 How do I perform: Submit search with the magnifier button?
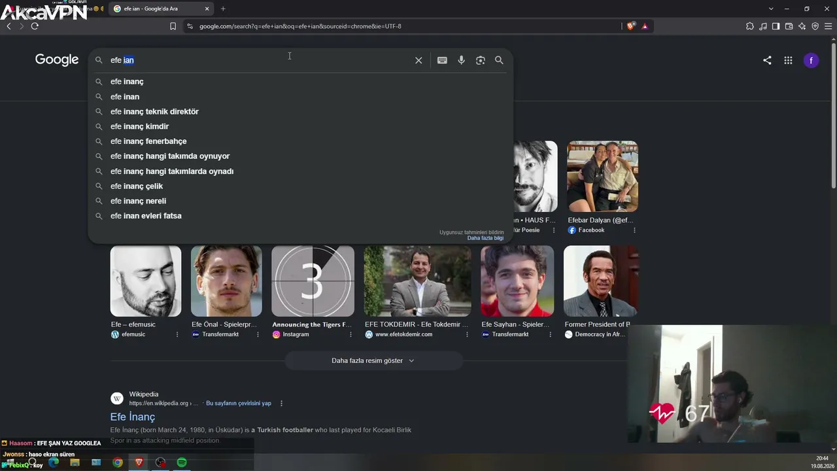click(499, 60)
